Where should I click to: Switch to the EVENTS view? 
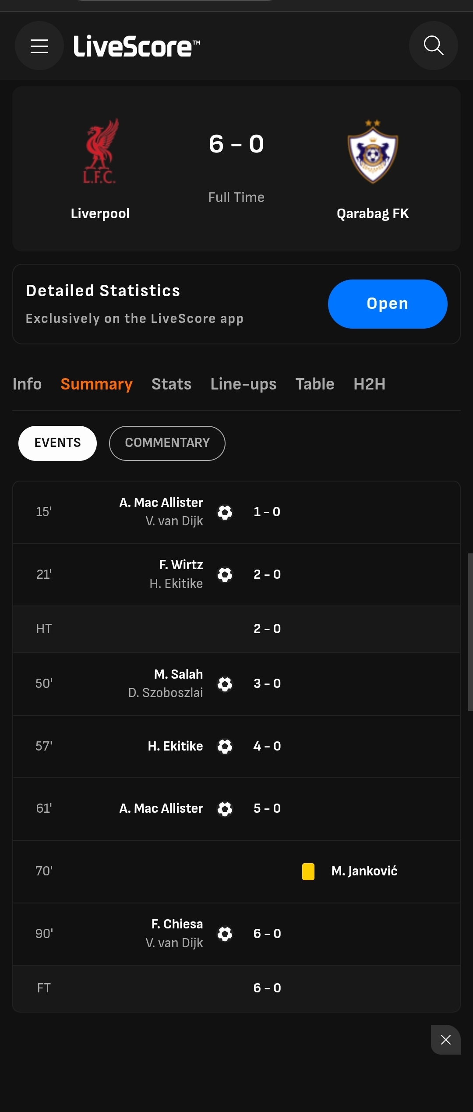(57, 443)
